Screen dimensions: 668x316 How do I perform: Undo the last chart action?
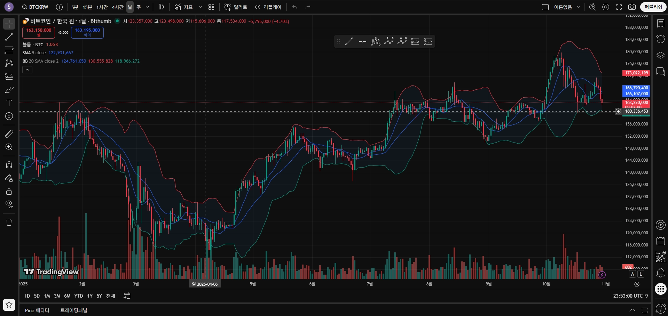(x=295, y=7)
